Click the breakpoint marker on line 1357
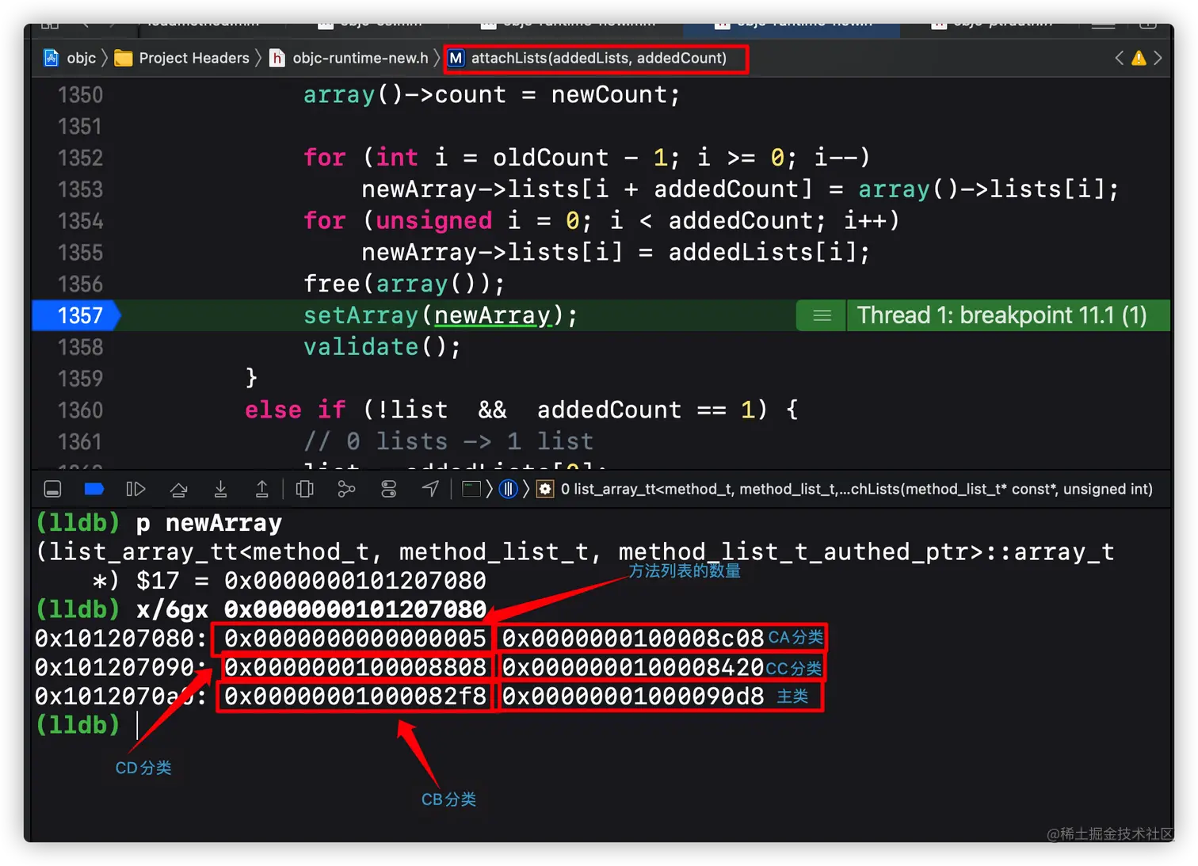The image size is (1198, 866). click(x=76, y=315)
